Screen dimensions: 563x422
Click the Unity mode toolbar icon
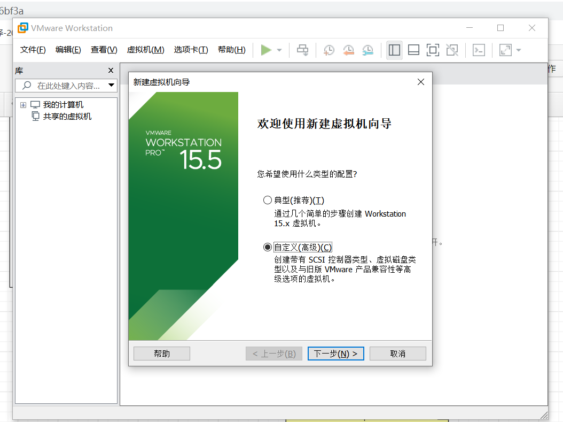[452, 50]
